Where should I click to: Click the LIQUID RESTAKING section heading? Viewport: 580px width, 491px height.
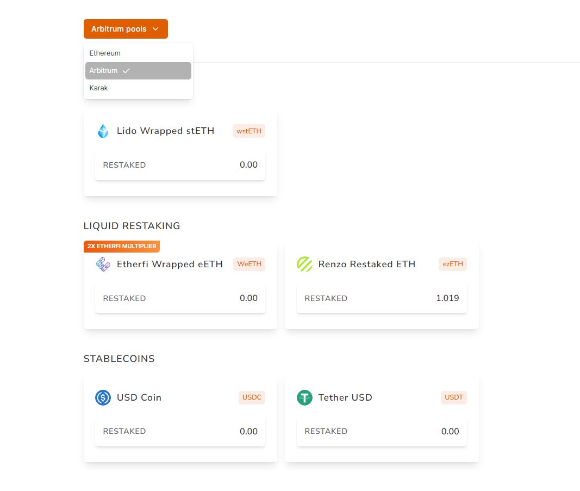[132, 226]
